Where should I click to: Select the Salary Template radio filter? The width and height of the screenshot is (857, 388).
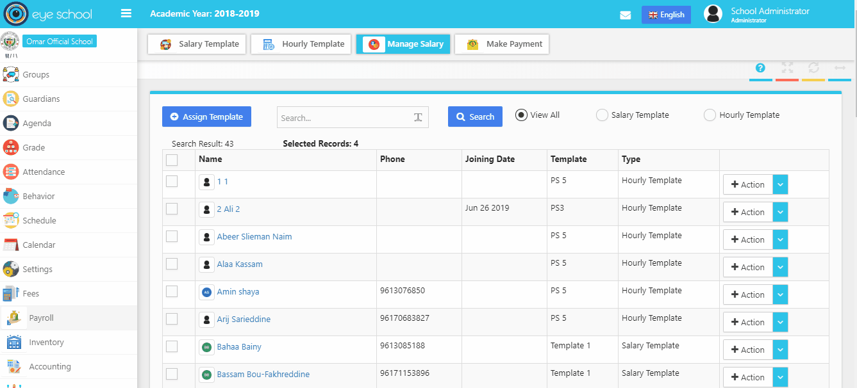pos(602,115)
